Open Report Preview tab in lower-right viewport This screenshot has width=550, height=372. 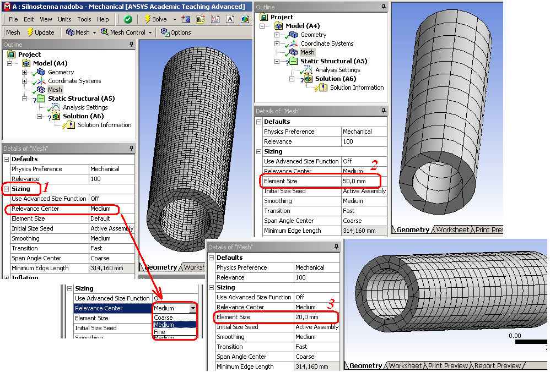point(498,366)
